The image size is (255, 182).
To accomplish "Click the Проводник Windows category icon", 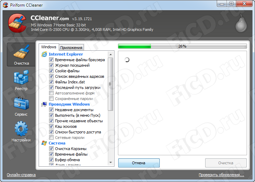I will click(x=44, y=104).
